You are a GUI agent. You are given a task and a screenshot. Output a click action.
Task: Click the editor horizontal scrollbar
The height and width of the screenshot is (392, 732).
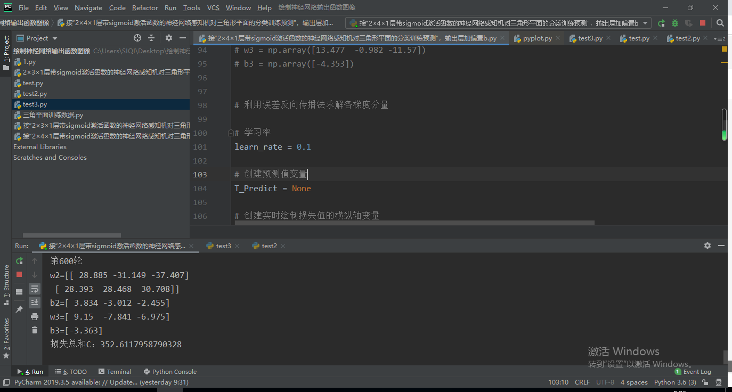414,223
